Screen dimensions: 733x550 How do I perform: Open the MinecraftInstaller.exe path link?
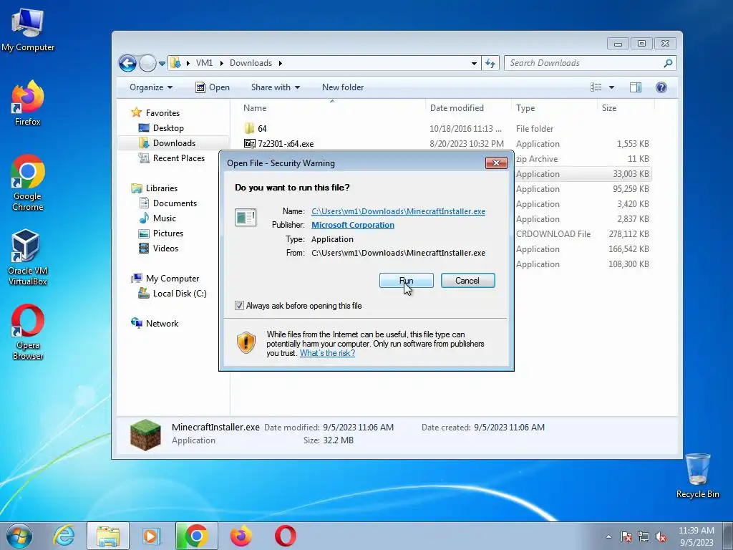(x=398, y=211)
